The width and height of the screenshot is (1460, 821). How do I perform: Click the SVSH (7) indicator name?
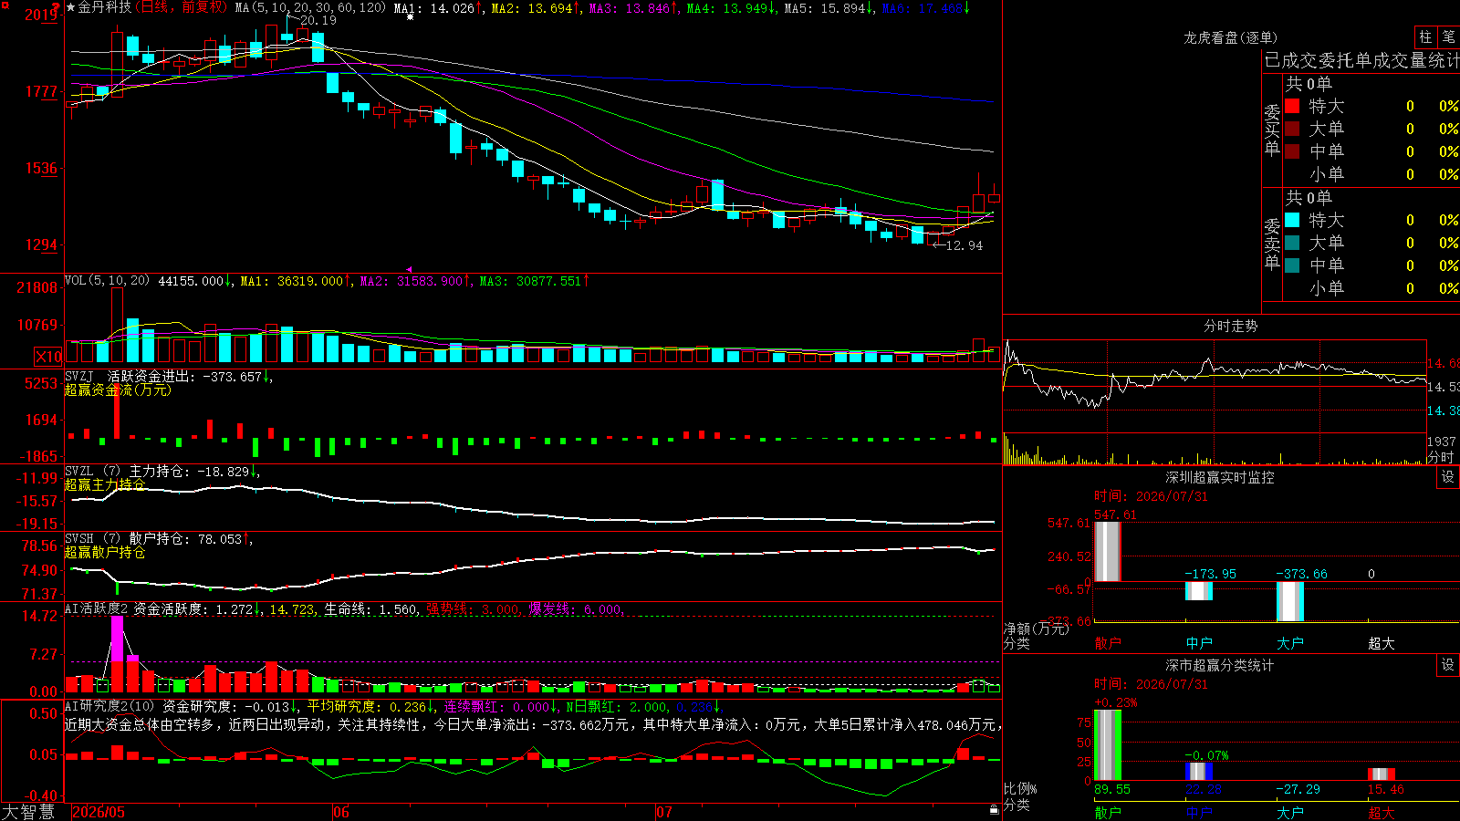92,538
